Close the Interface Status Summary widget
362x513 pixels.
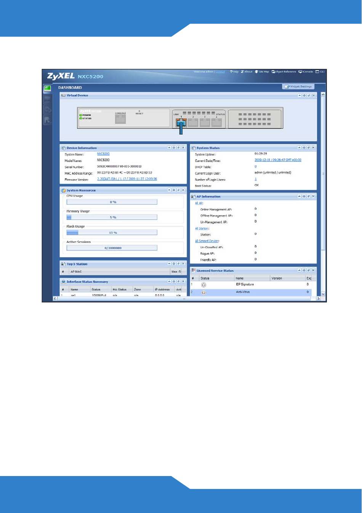tap(183, 282)
